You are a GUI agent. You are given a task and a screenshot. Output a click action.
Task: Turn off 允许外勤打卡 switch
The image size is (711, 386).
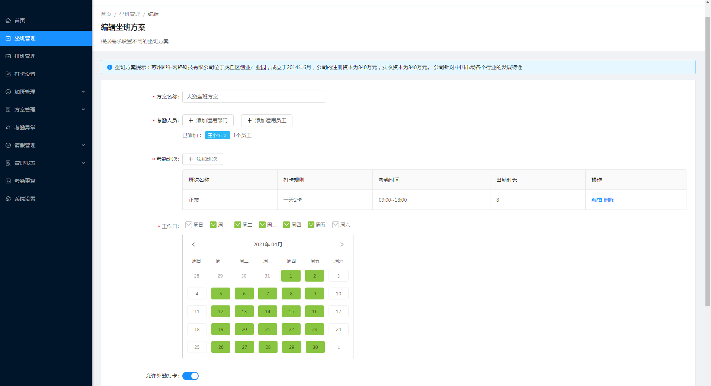[x=190, y=376]
